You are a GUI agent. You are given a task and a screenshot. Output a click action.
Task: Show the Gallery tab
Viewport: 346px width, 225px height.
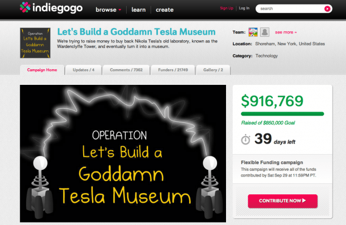(213, 70)
